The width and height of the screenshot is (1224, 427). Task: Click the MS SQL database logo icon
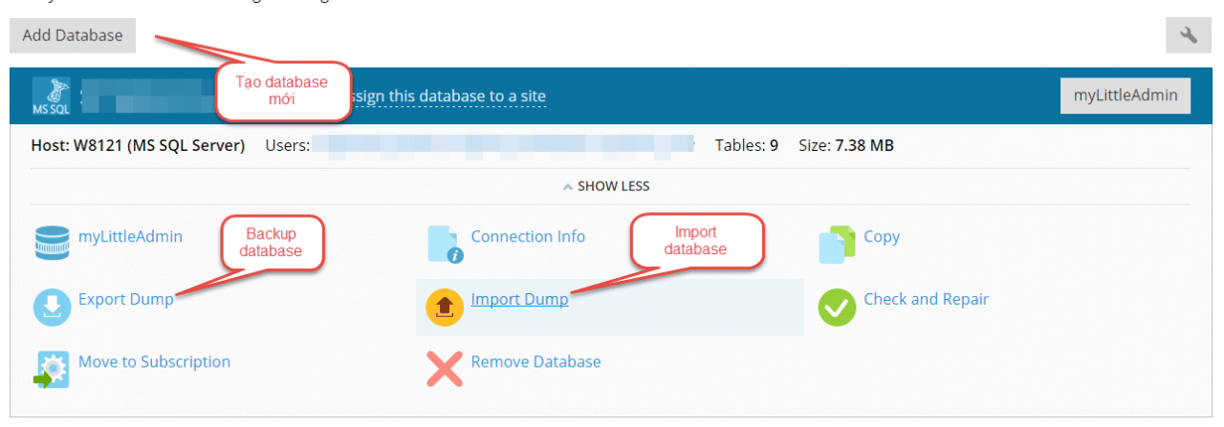pos(51,96)
